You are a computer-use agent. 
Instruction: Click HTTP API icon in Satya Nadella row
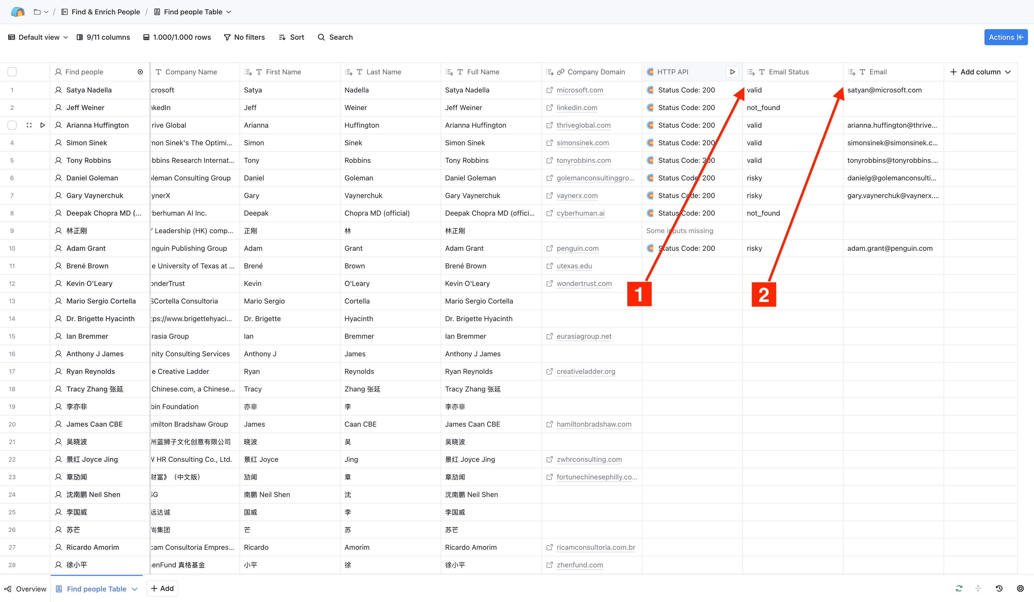tap(650, 90)
